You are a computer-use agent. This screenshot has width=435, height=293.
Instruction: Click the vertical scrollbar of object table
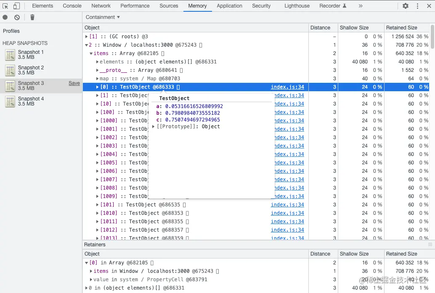(x=432, y=37)
